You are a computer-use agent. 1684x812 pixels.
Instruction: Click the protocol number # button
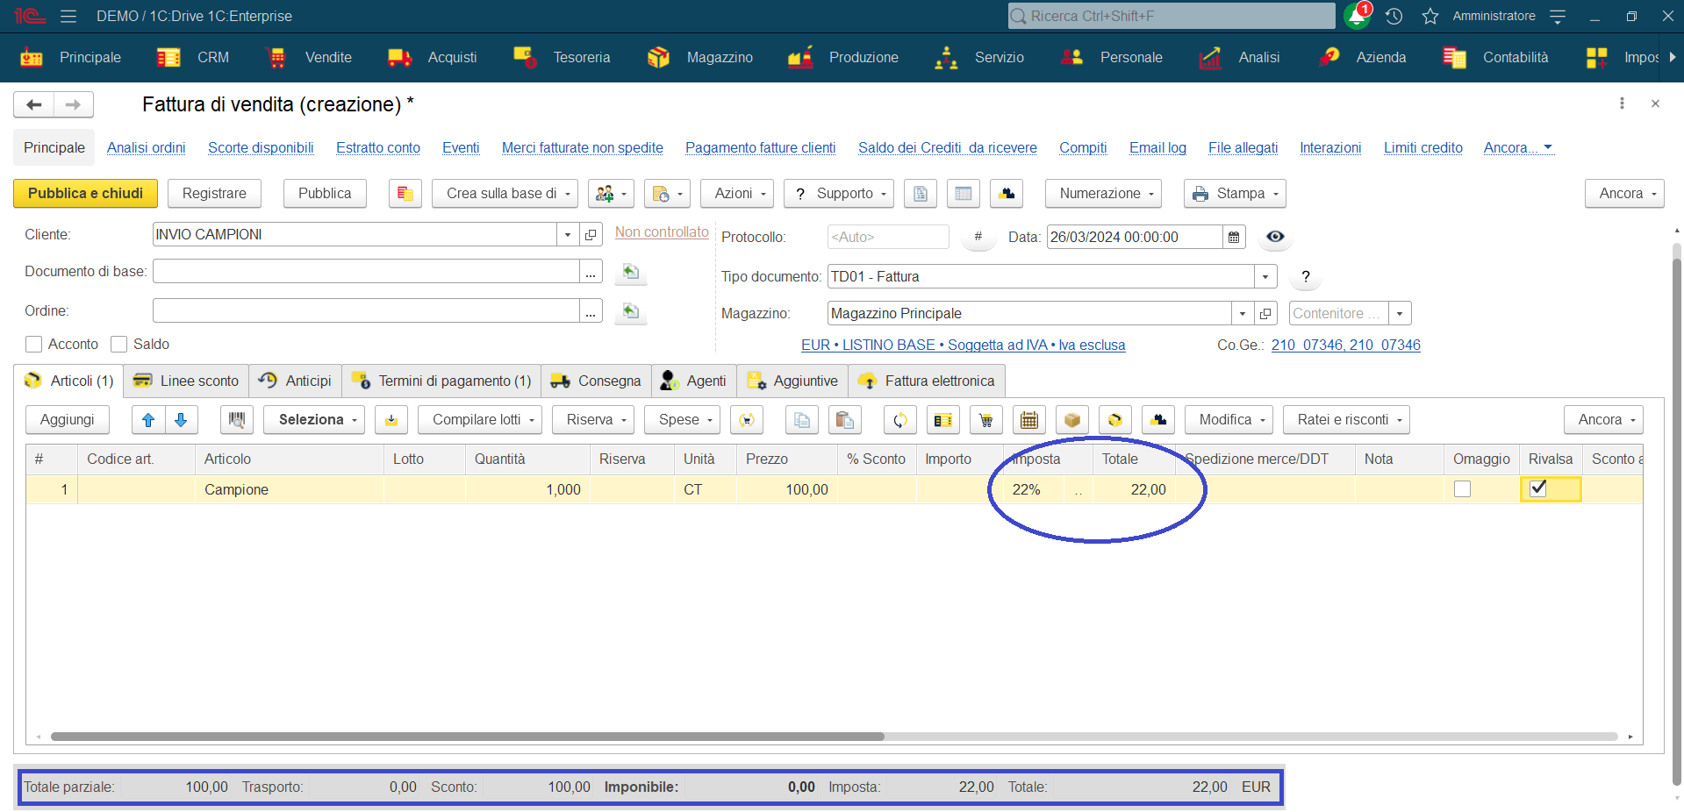coord(978,237)
